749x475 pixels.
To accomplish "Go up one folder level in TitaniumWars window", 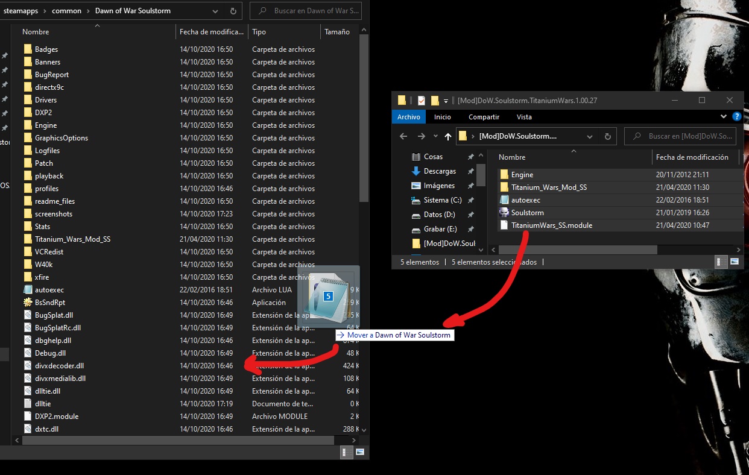I will click(x=447, y=137).
